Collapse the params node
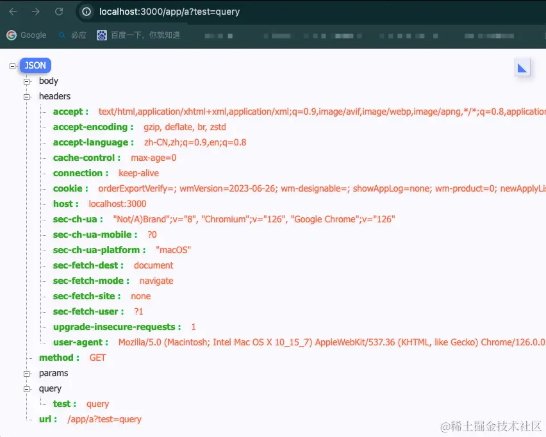Image resolution: width=546 pixels, height=437 pixels. pyautogui.click(x=26, y=374)
